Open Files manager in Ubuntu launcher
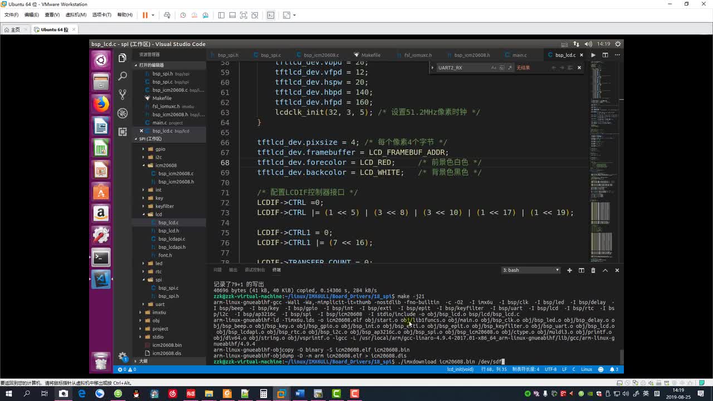 pos(101,82)
